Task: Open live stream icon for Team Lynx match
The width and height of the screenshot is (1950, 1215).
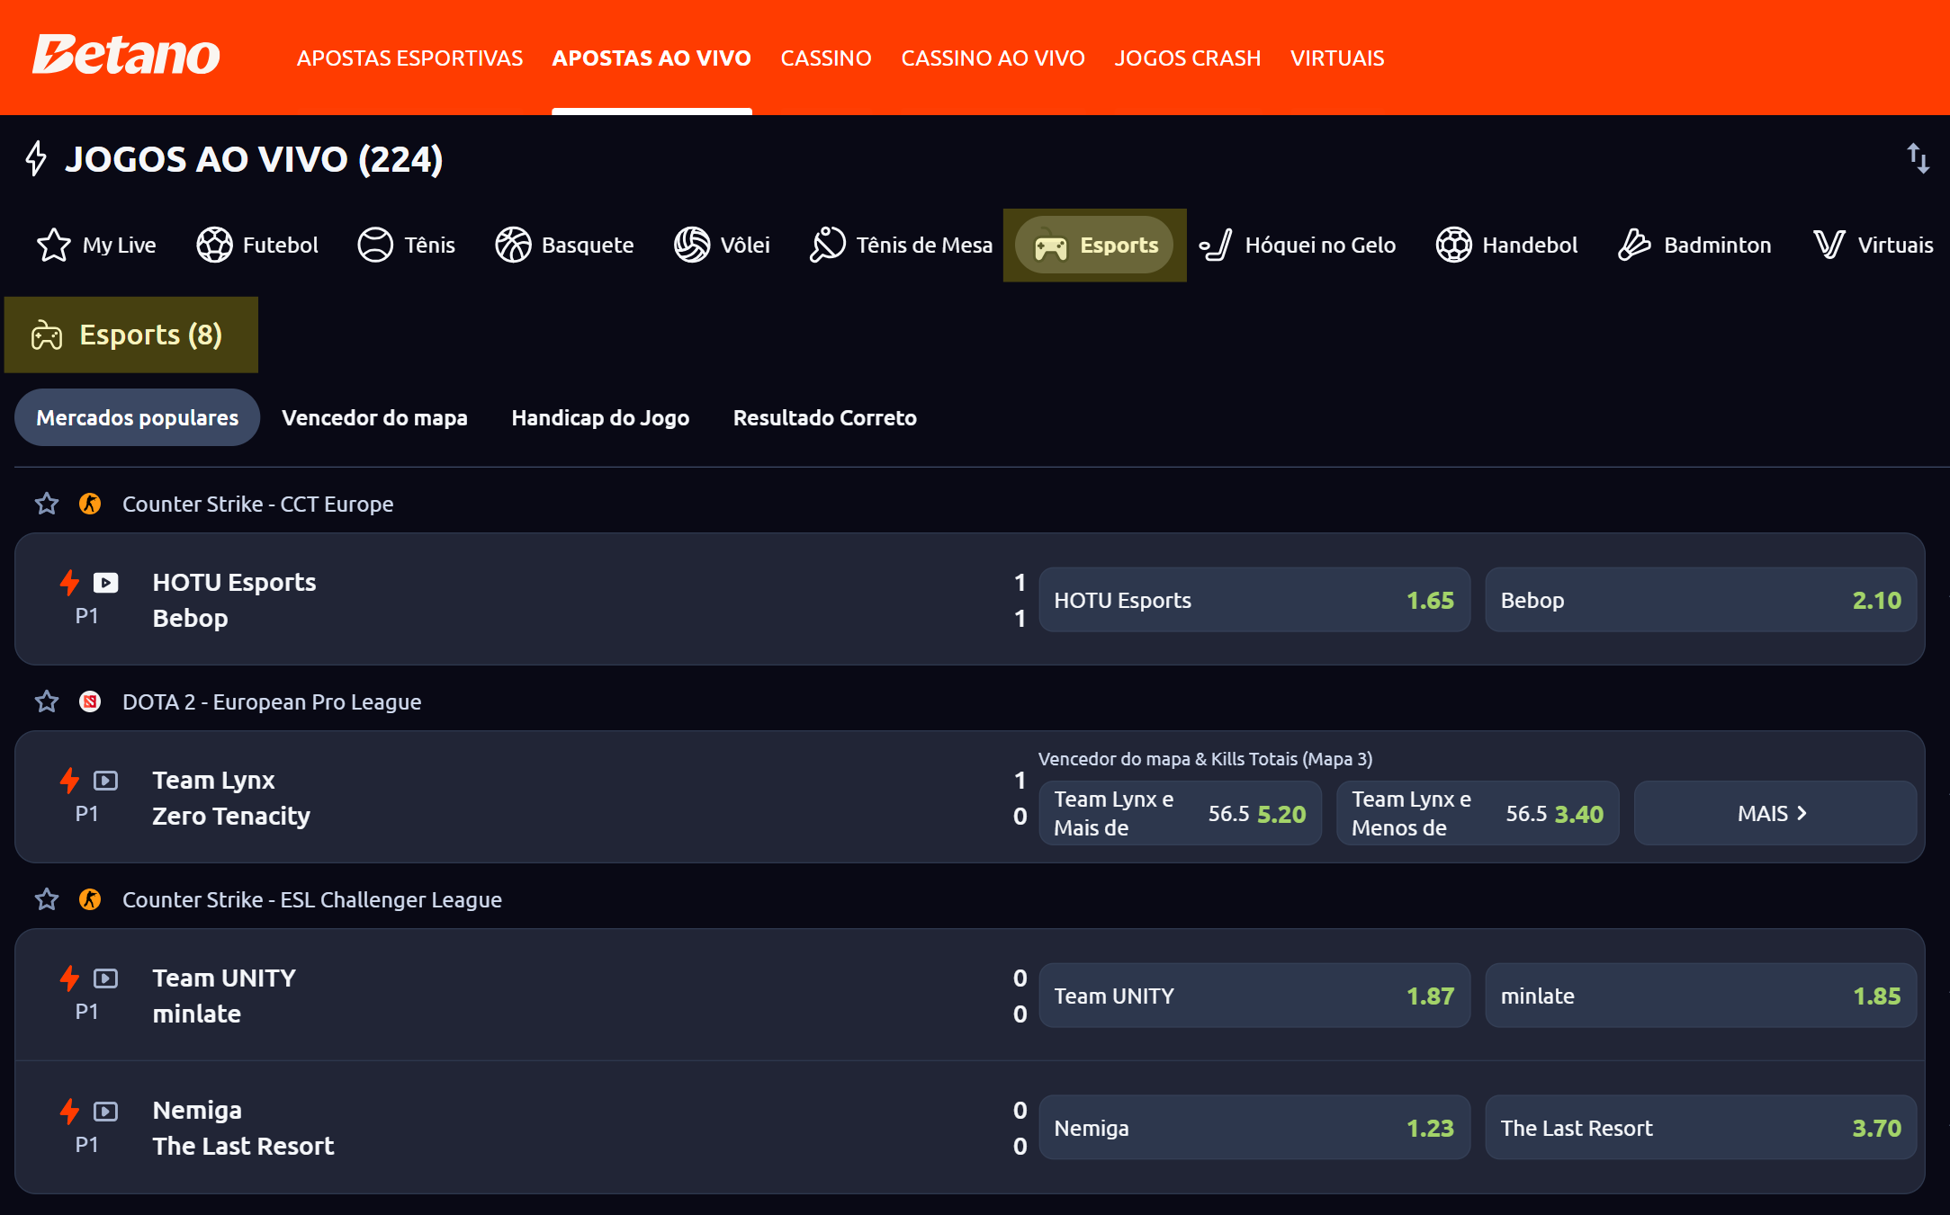Action: (106, 781)
